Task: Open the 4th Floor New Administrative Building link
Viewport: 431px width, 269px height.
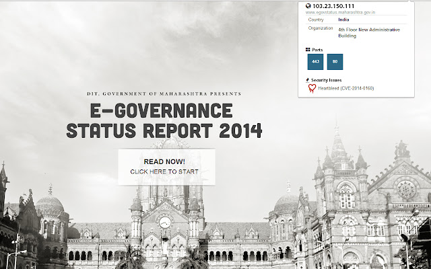Action: (x=369, y=33)
